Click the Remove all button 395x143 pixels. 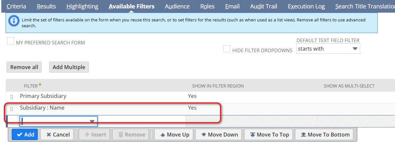24,67
